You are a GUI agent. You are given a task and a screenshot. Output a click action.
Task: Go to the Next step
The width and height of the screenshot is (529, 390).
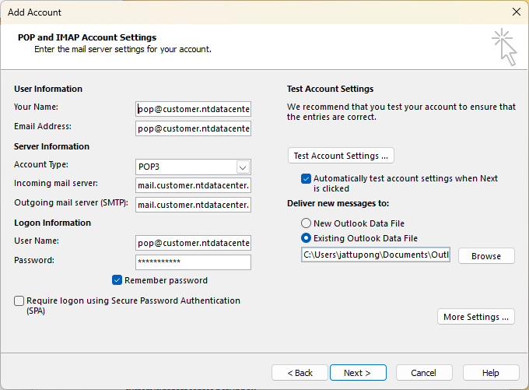coord(358,373)
